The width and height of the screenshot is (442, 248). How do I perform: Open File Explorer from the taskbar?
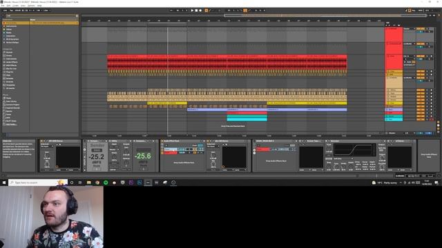click(89, 183)
